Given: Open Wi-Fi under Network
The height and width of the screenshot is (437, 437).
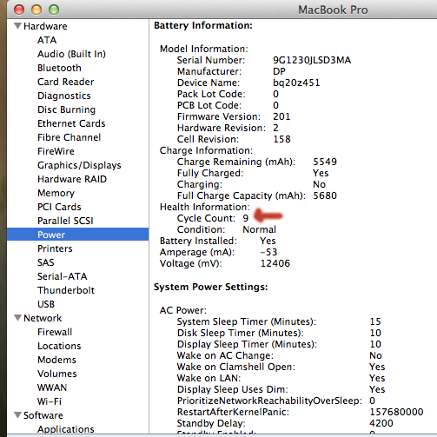Looking at the screenshot, I should coord(50,401).
